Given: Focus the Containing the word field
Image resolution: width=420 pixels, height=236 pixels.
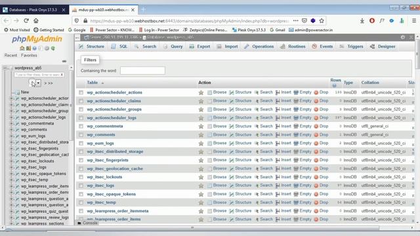Looking at the screenshot, I should (142, 71).
